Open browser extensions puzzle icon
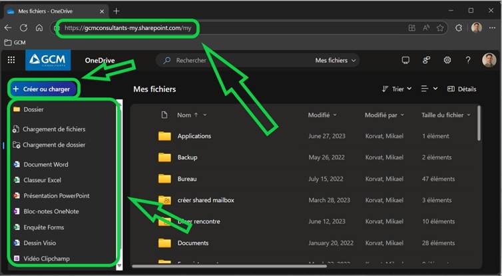This screenshot has height=276, width=502. (459, 28)
